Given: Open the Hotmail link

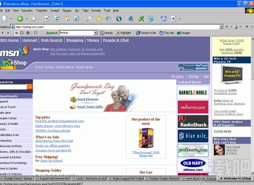Looking at the screenshot, I should tap(30, 40).
